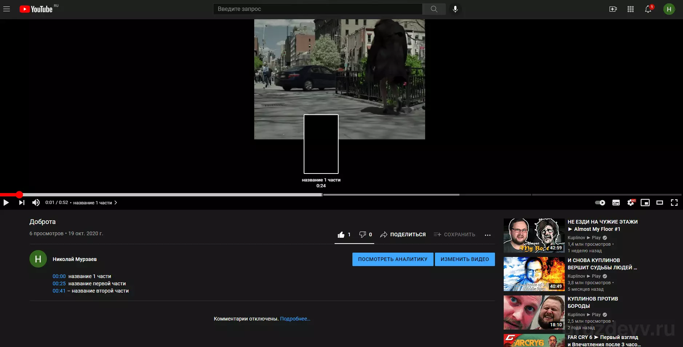Open the YouTube apps grid
683x347 pixels.
631,9
